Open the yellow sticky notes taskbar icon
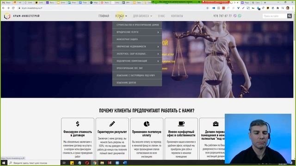Image resolution: width=296 pixels, height=166 pixels. (72, 163)
